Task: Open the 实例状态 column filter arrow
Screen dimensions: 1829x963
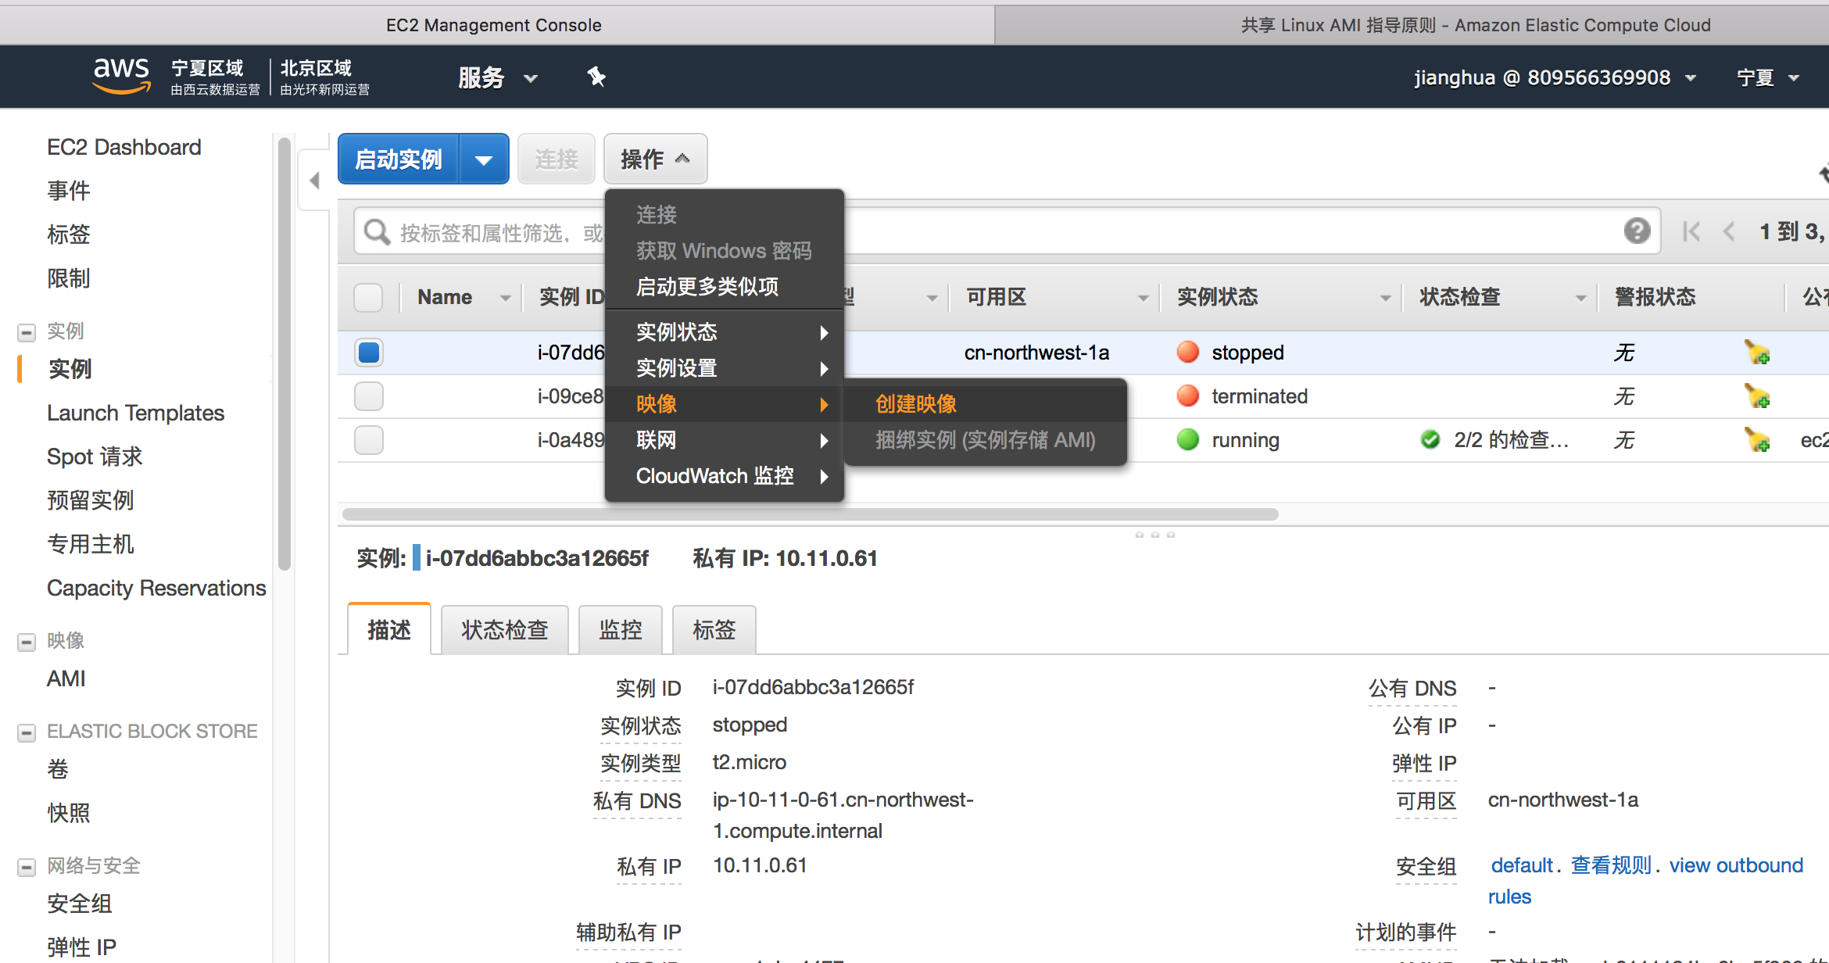Action: 1385,298
